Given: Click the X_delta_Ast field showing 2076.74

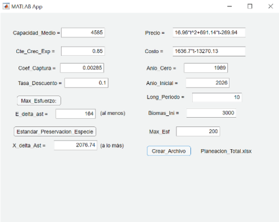Looking at the screenshot, I should point(76,145).
